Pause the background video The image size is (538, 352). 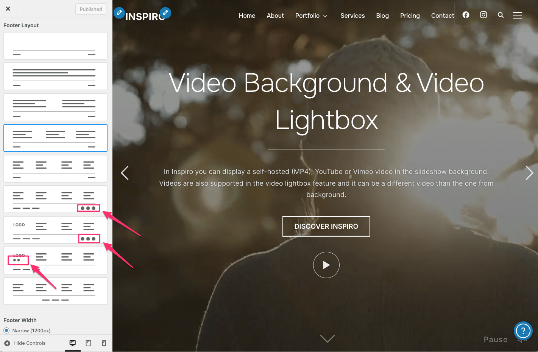495,340
